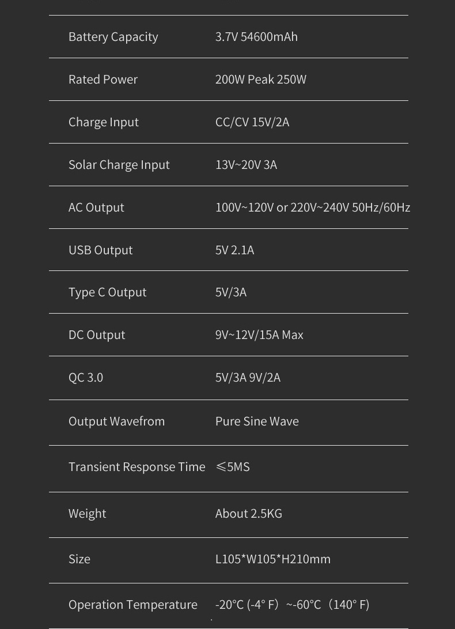Click the QC 3.0 label
The height and width of the screenshot is (629, 455).
85,378
